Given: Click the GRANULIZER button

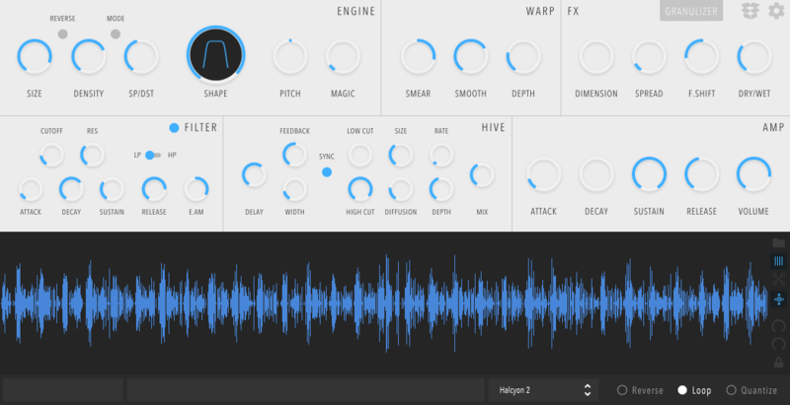Looking at the screenshot, I should [691, 11].
